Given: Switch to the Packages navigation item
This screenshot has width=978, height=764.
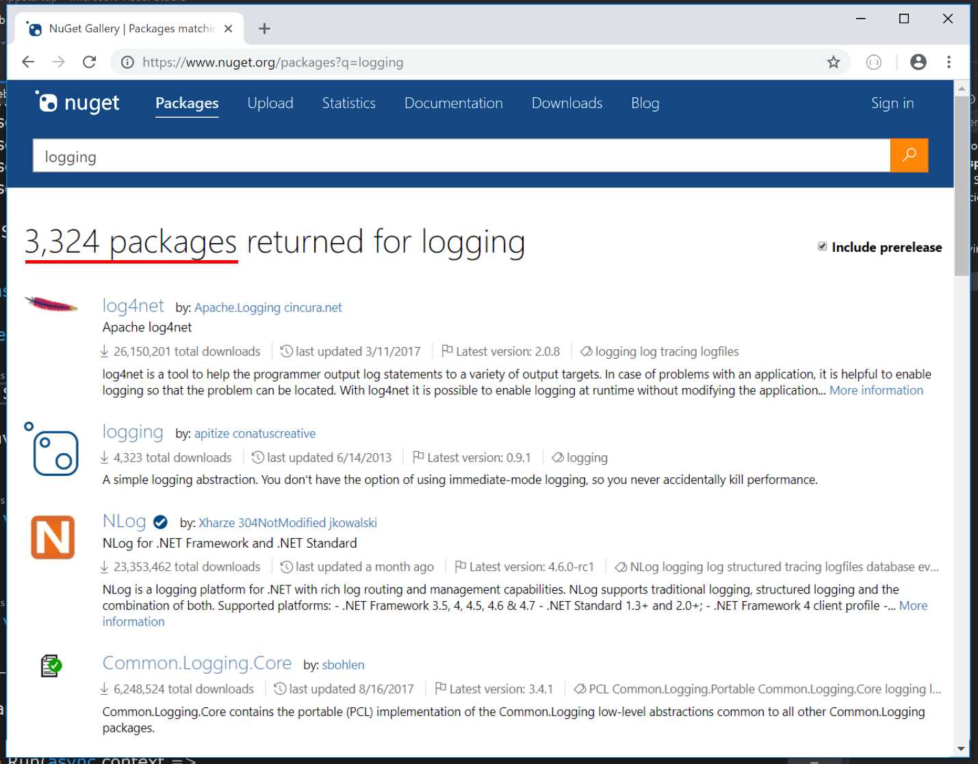Looking at the screenshot, I should coord(186,103).
